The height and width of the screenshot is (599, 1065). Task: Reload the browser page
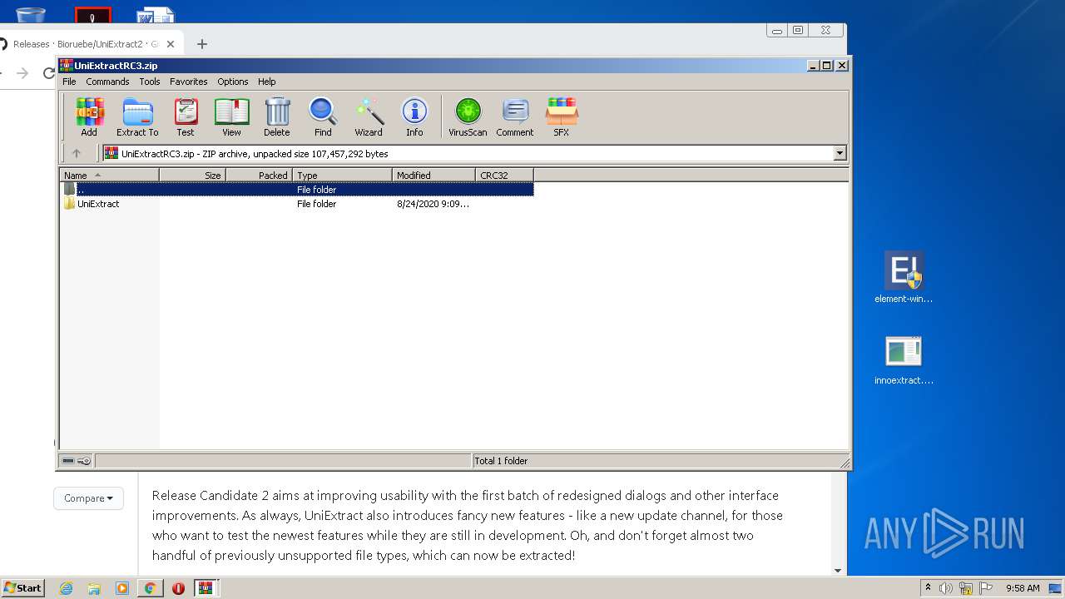pos(49,73)
